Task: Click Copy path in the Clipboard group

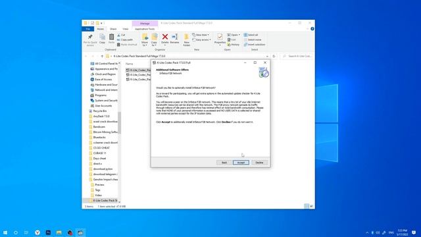Action: [x=125, y=39]
